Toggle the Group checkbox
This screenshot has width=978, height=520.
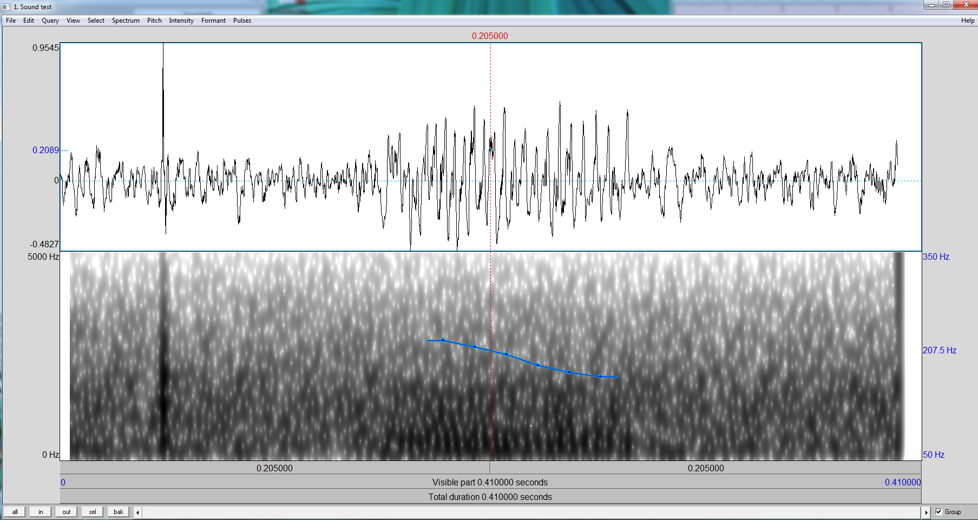point(939,512)
